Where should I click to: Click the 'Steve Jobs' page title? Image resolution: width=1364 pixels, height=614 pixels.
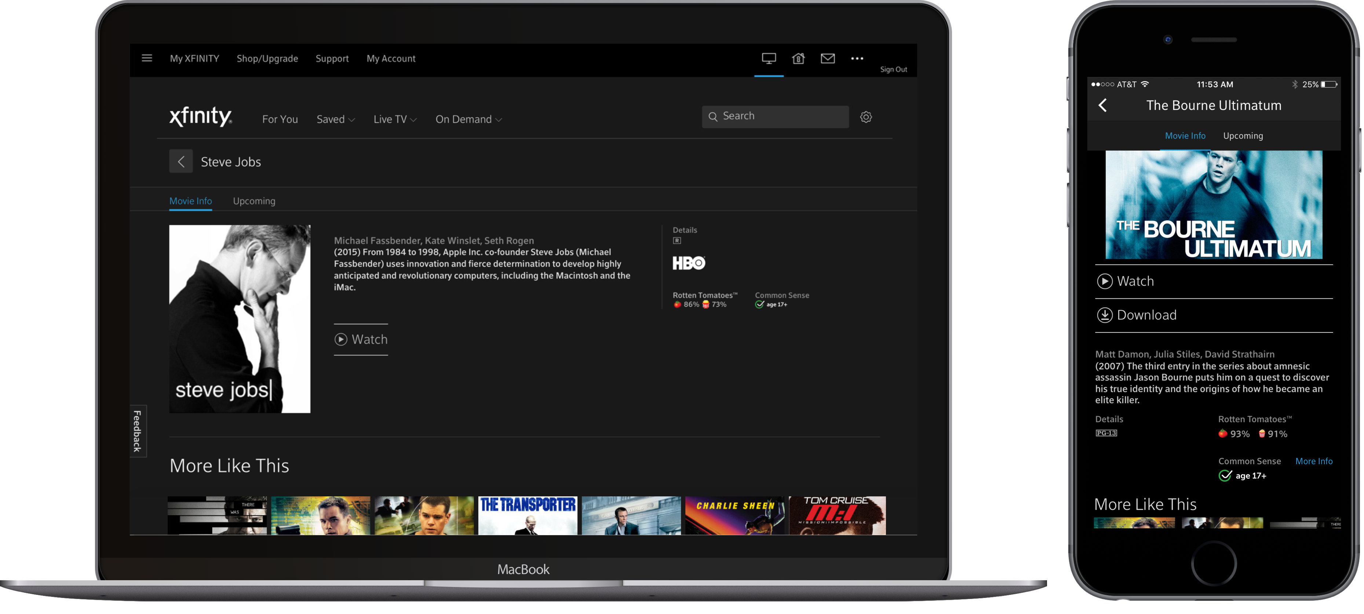231,162
